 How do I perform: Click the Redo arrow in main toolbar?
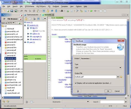(x=26, y=11)
